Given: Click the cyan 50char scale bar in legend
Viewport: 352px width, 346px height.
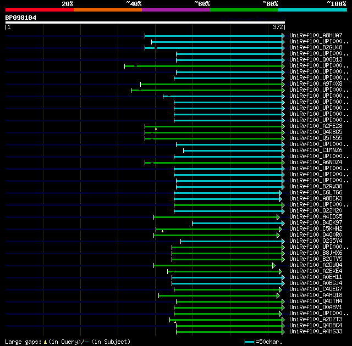Looking at the screenshot, I should (x=249, y=342).
